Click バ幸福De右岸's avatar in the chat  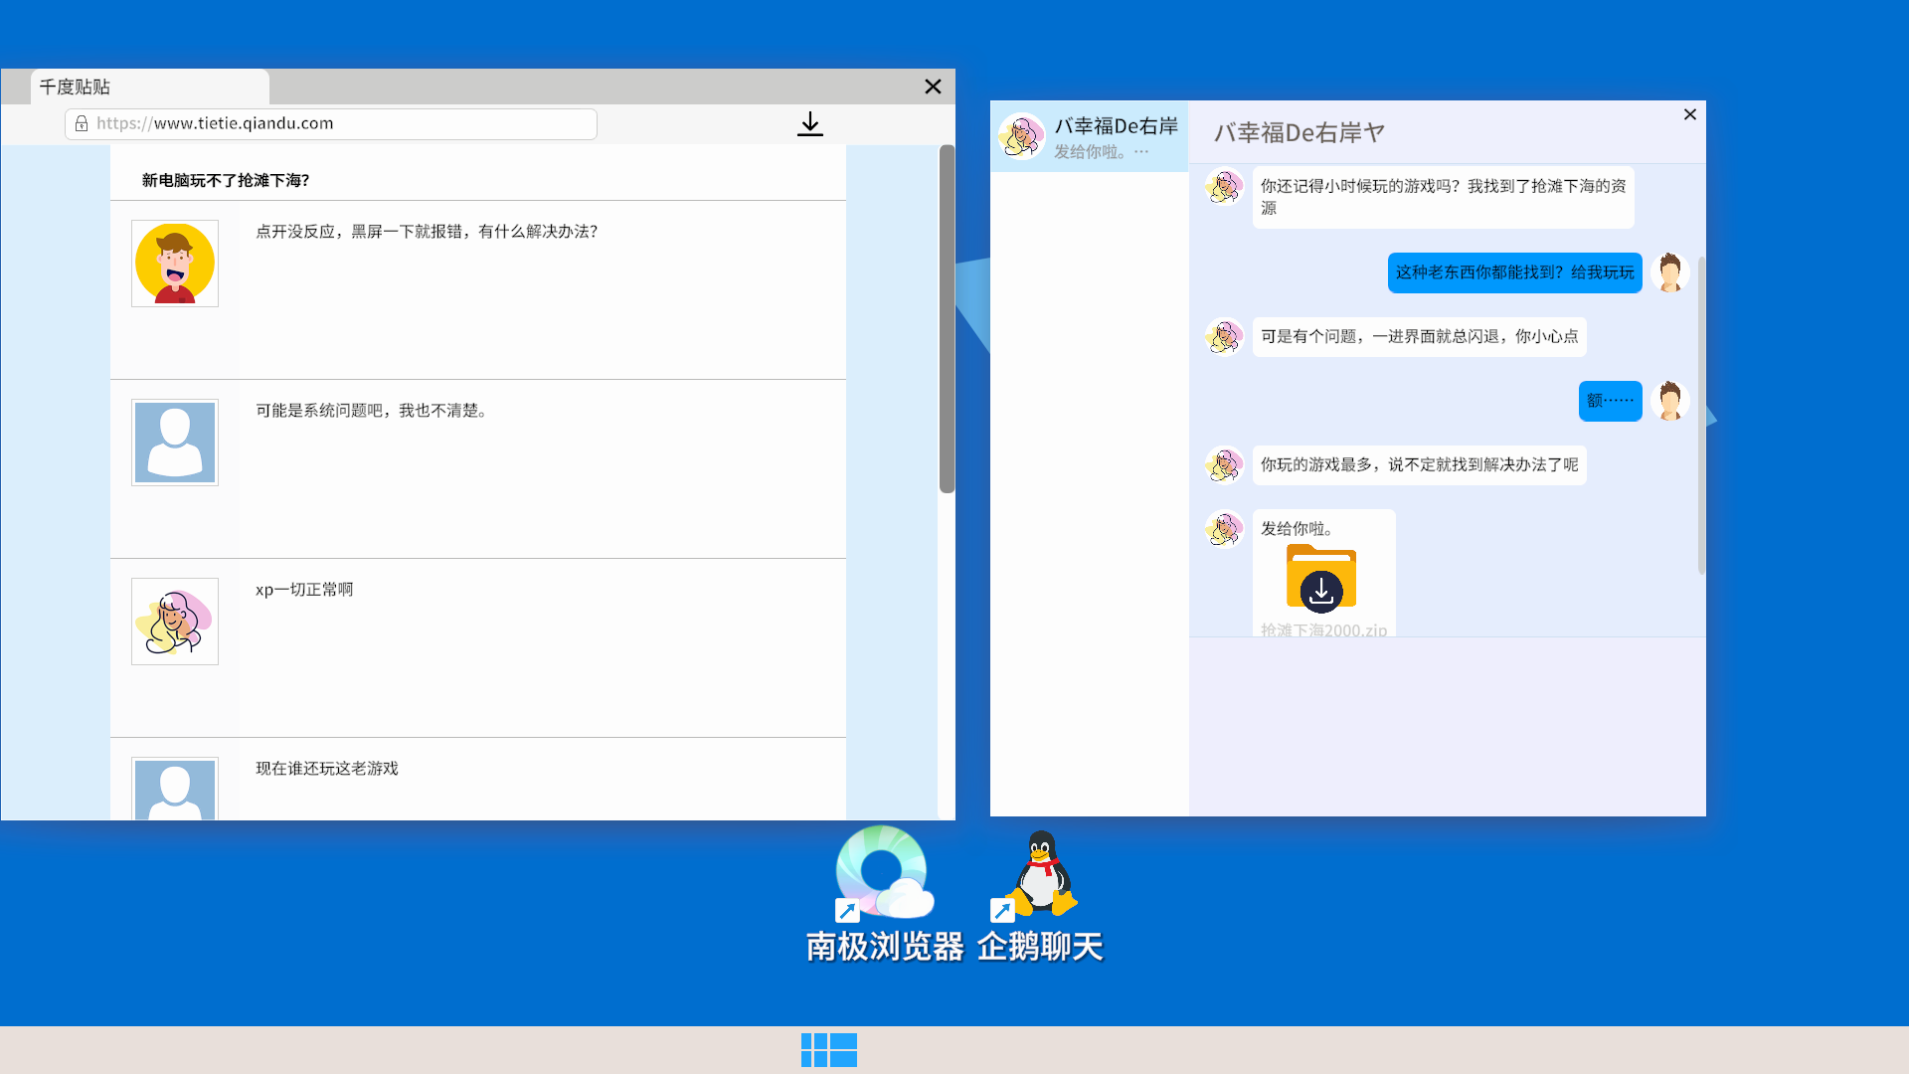pos(1223,186)
